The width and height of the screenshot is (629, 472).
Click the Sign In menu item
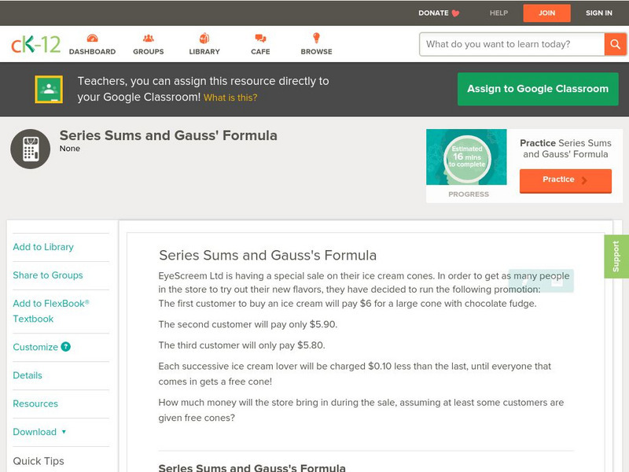(599, 13)
